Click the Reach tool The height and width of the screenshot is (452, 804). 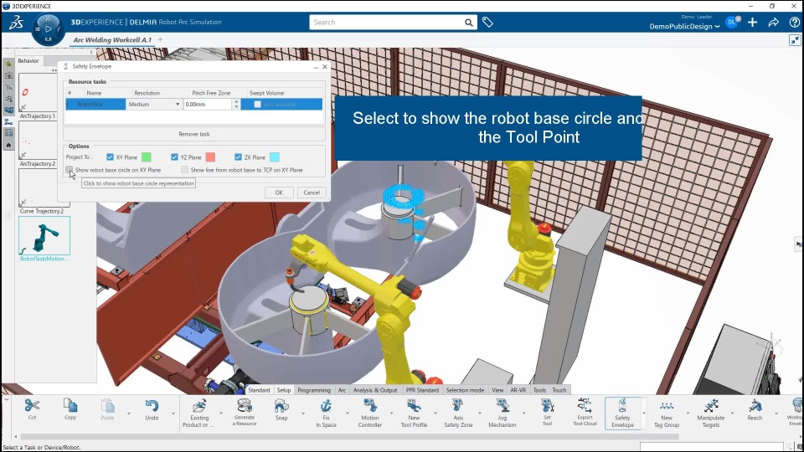(755, 409)
